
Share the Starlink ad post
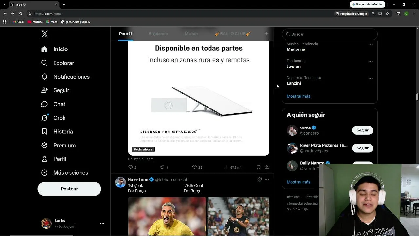[267, 167]
